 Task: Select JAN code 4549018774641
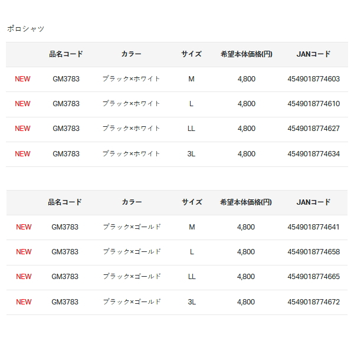(x=313, y=227)
